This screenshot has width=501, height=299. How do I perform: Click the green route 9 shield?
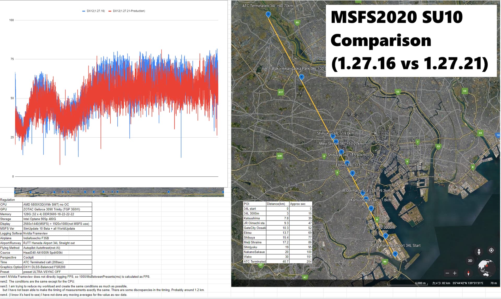(x=407, y=162)
